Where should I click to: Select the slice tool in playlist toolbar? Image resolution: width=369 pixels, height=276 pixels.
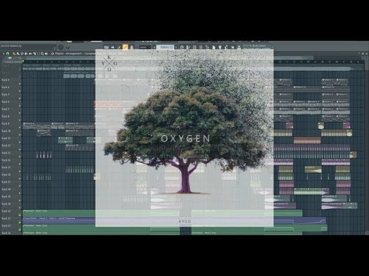[34, 53]
